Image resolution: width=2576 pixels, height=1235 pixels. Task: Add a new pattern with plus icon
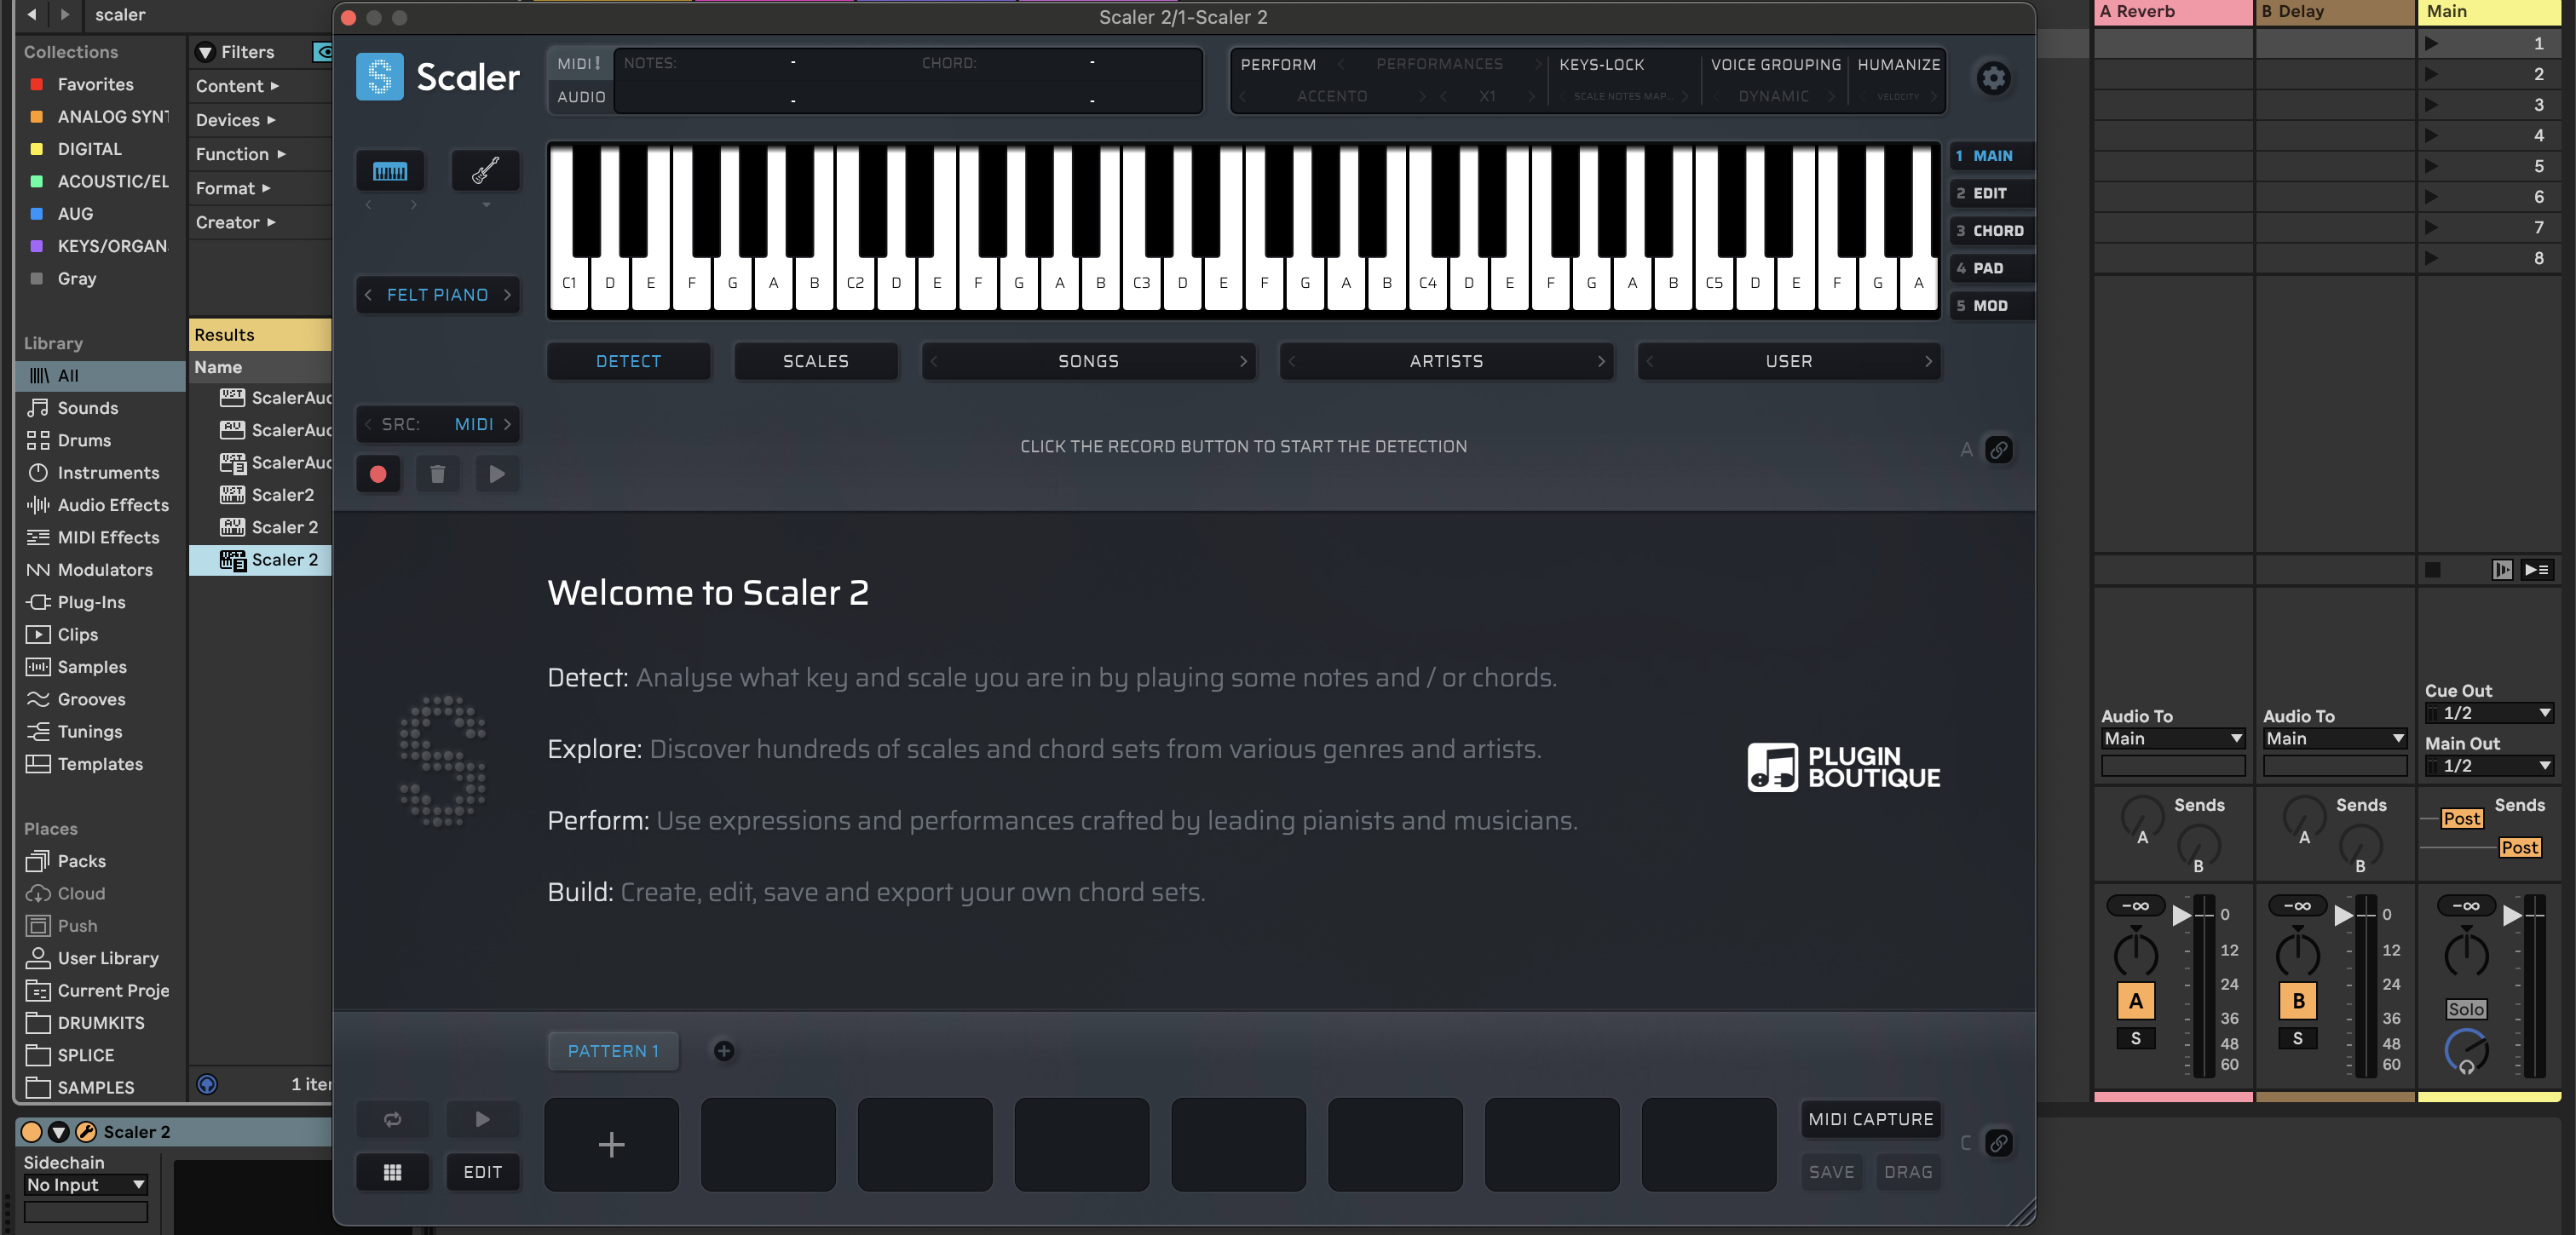pyautogui.click(x=724, y=1051)
